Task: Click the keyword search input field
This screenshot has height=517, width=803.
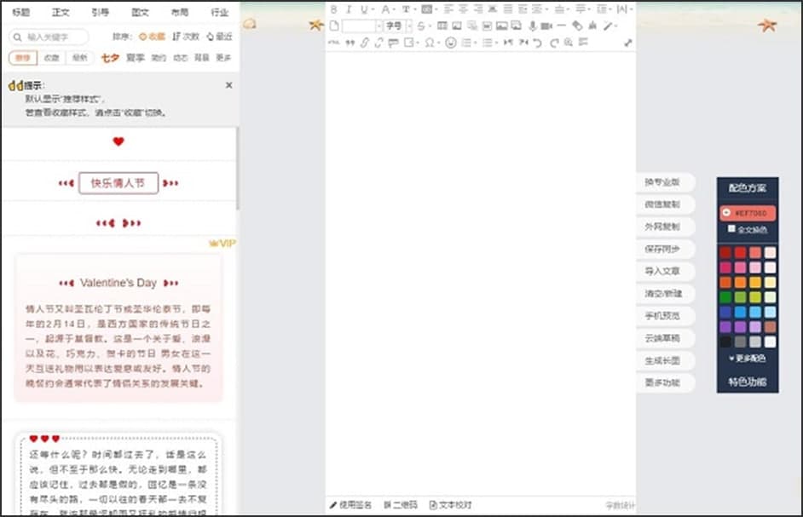Action: [x=51, y=37]
